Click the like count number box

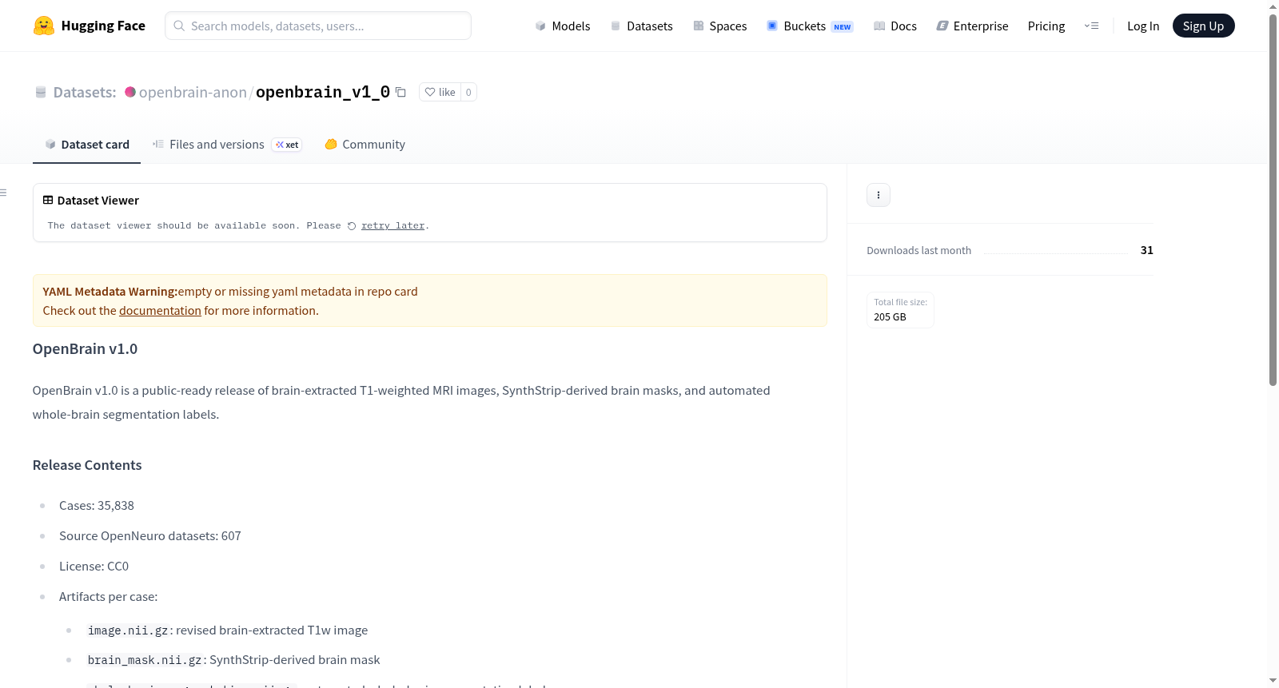(x=468, y=92)
